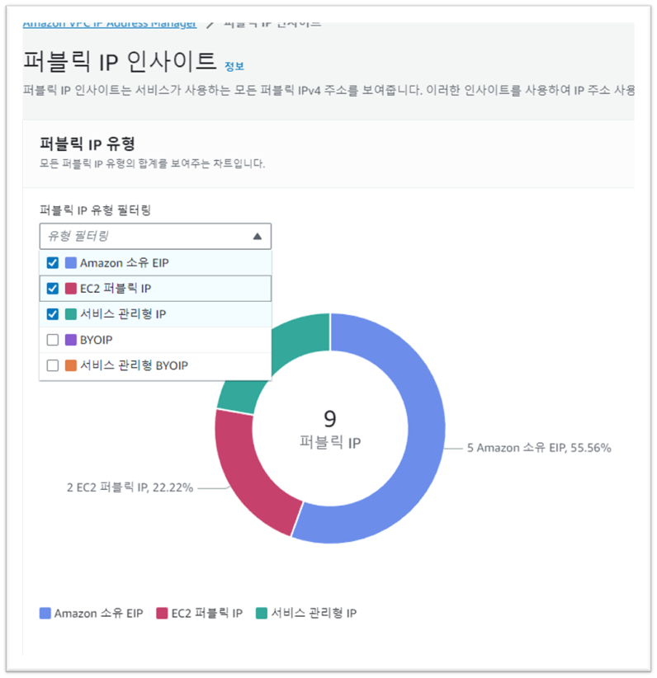The height and width of the screenshot is (678, 657).
Task: Collapse the 유형 필터링 dropdown arrow
Action: click(x=257, y=236)
